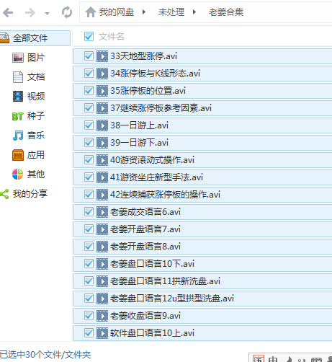Sort by 文件名 column header
The image size is (332, 362).
pos(112,37)
